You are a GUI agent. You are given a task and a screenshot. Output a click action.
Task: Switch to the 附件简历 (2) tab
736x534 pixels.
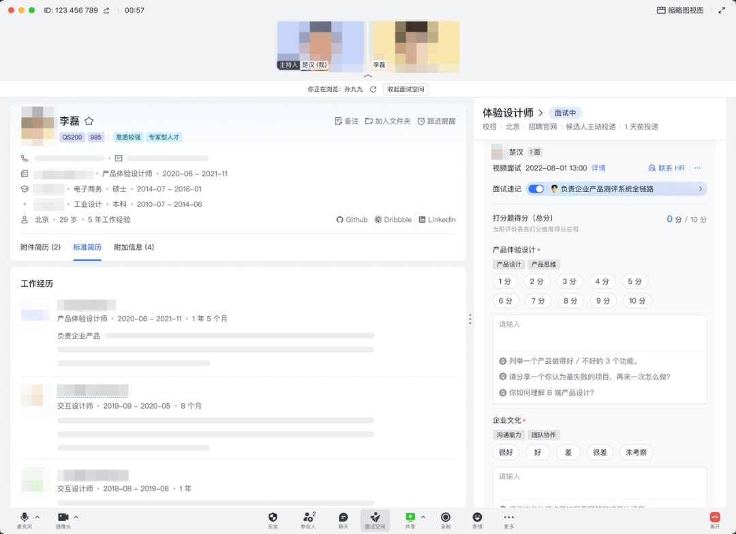pyautogui.click(x=41, y=247)
